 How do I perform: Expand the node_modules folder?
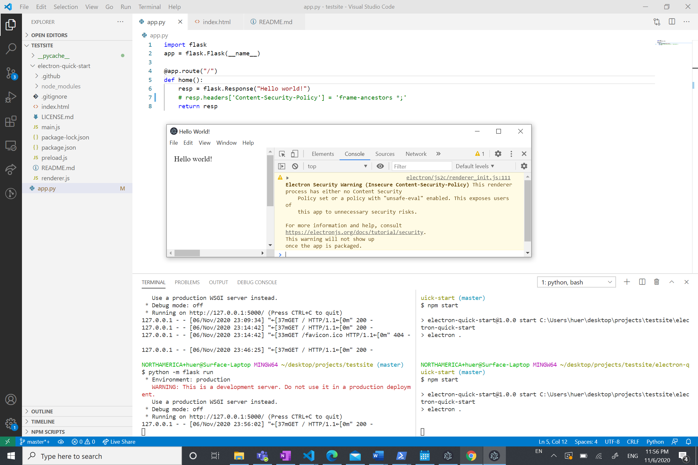pos(61,86)
